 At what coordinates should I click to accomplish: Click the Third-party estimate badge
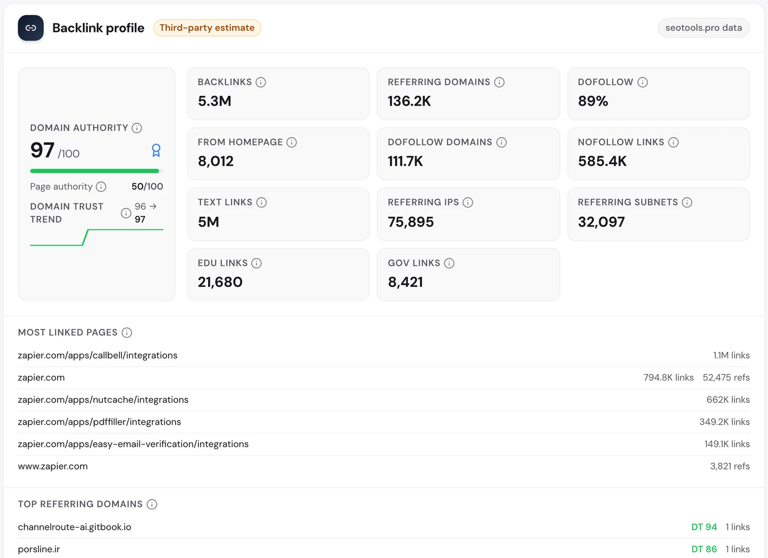(x=207, y=28)
